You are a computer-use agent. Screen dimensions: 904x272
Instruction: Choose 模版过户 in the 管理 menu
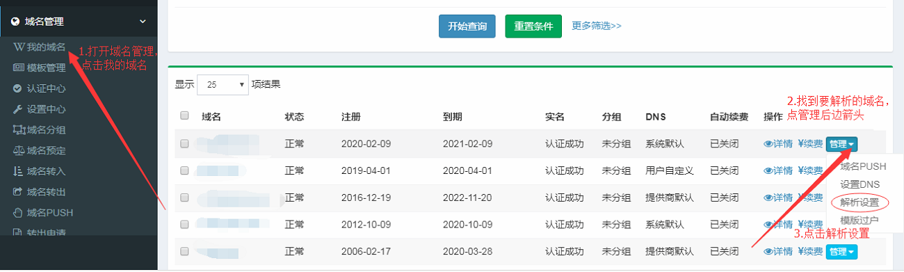[859, 221]
